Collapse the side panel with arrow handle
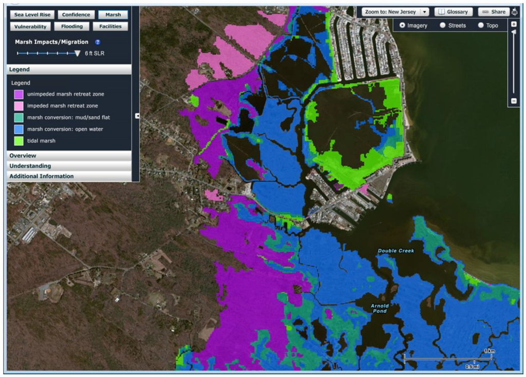Viewport: 526px width, 377px height. click(137, 116)
